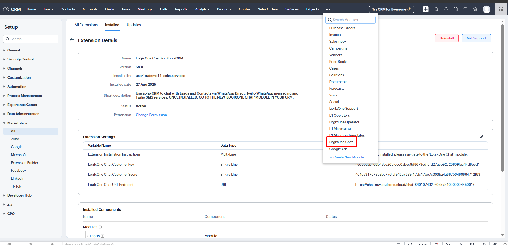The height and width of the screenshot is (245, 508).
Task: Expand the Channels section
Action: pyautogui.click(x=15, y=68)
